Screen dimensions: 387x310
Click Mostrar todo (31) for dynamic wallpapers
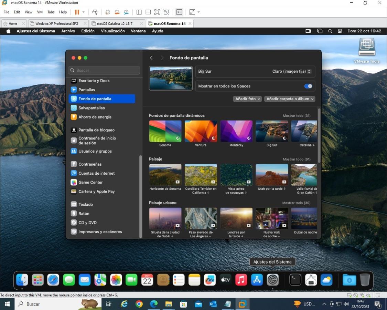point(297,116)
